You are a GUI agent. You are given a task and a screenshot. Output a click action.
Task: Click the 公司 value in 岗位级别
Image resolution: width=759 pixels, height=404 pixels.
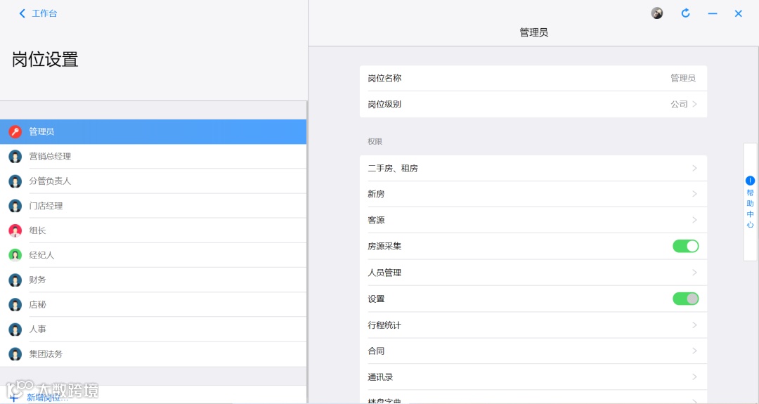[679, 104]
